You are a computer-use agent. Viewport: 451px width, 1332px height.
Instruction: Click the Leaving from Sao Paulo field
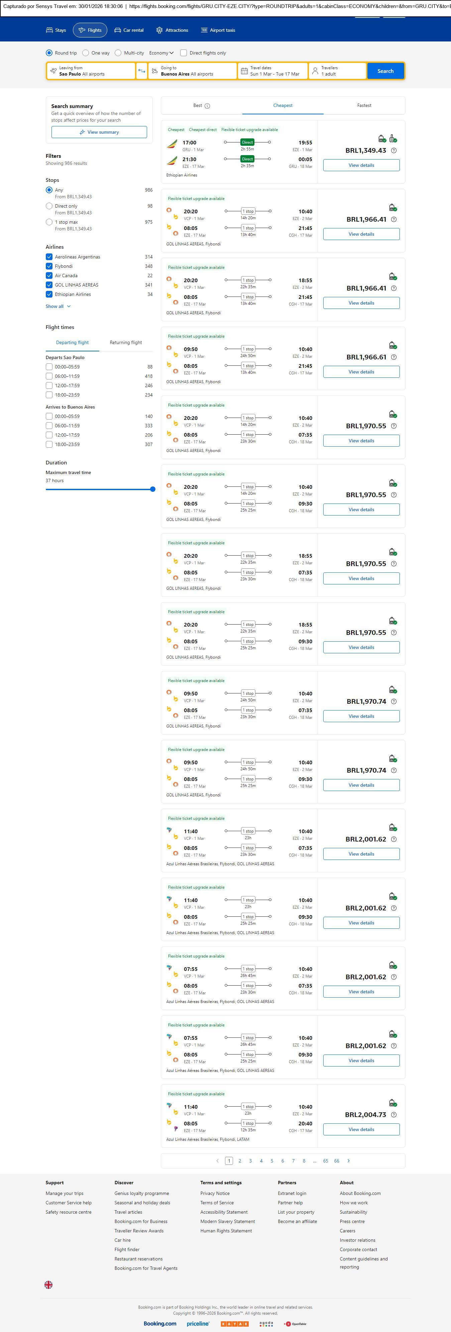pos(91,71)
